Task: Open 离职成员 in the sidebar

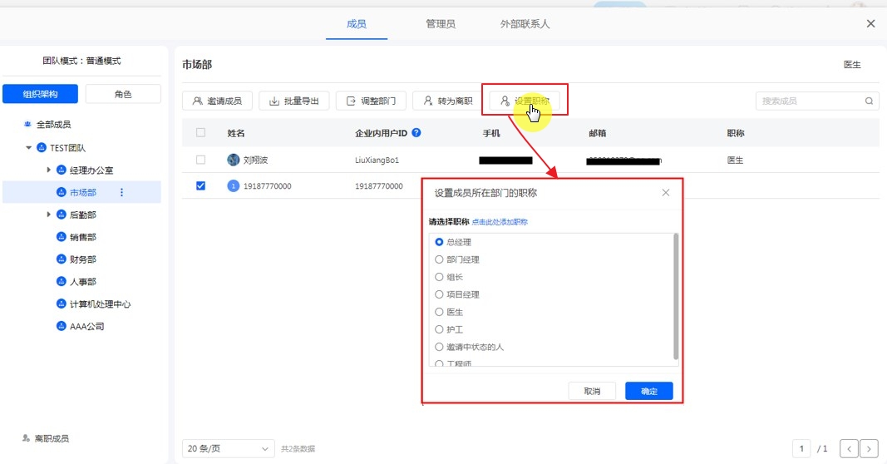Action: click(x=52, y=438)
